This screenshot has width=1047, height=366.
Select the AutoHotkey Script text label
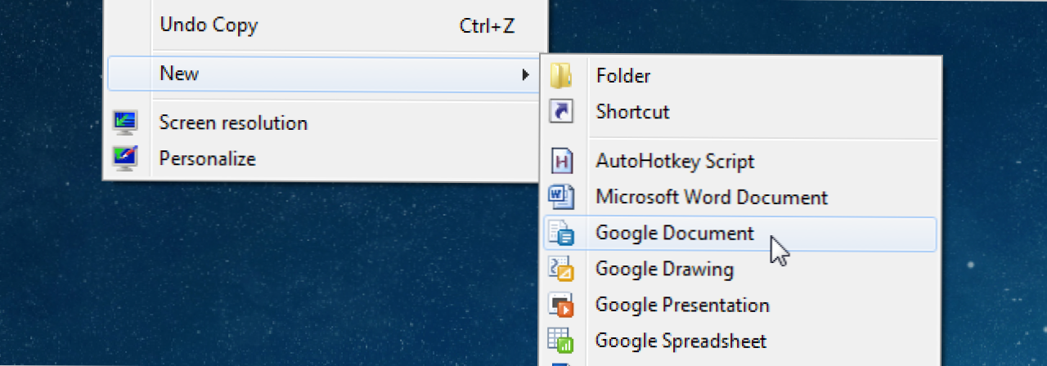click(675, 161)
